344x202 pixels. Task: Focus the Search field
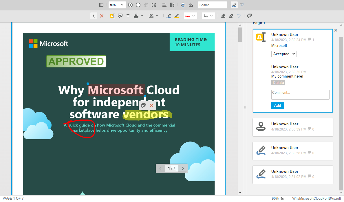212,5
